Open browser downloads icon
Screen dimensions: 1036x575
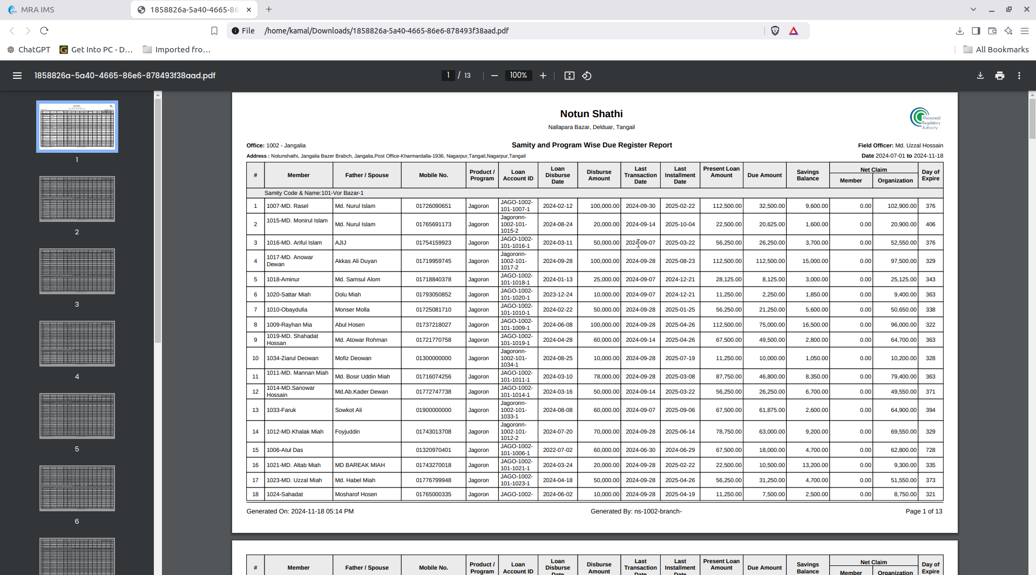click(x=960, y=31)
